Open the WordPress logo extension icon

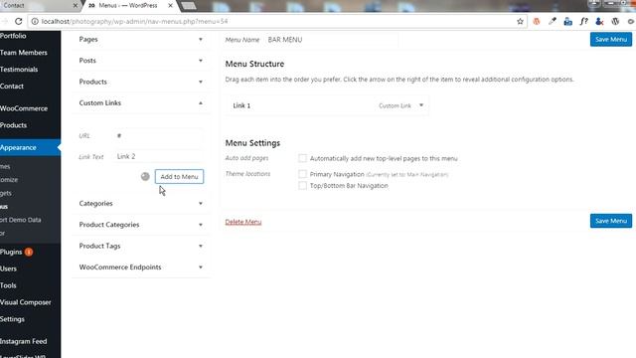(x=615, y=22)
